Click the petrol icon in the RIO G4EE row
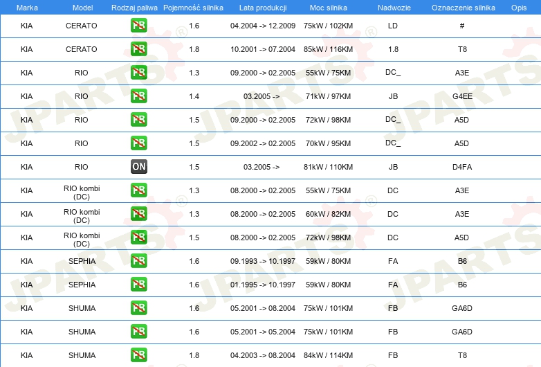The height and width of the screenshot is (367, 541). pyautogui.click(x=138, y=96)
